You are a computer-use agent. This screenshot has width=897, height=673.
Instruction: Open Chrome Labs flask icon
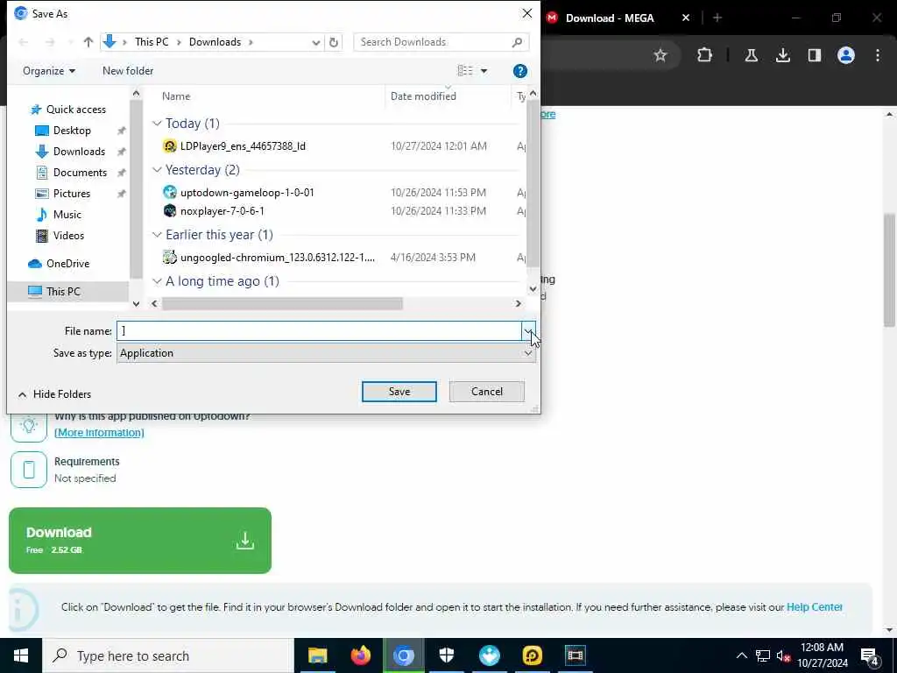[x=751, y=55]
